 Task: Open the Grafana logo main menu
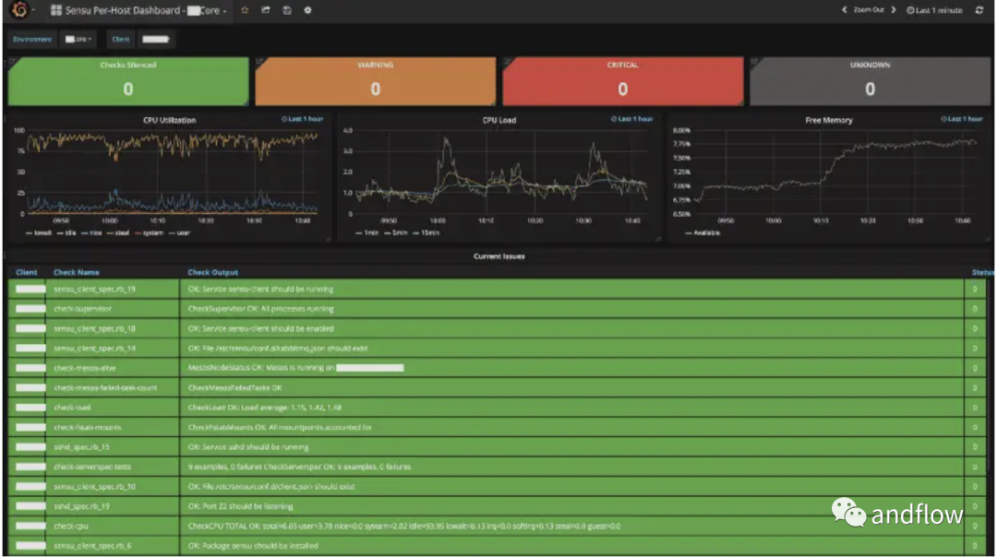coord(19,10)
